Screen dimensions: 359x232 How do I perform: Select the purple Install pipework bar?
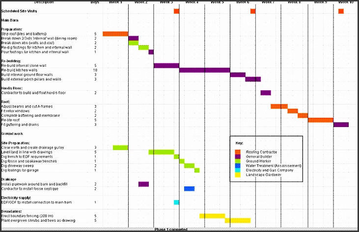143,184
